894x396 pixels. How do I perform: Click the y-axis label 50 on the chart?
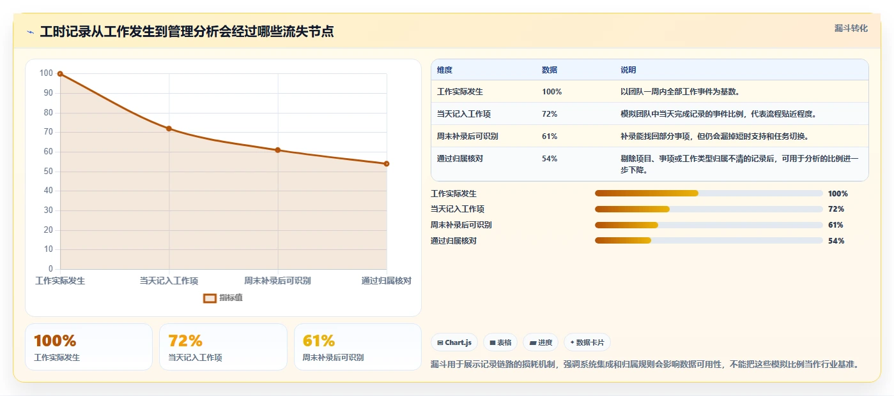pos(49,172)
